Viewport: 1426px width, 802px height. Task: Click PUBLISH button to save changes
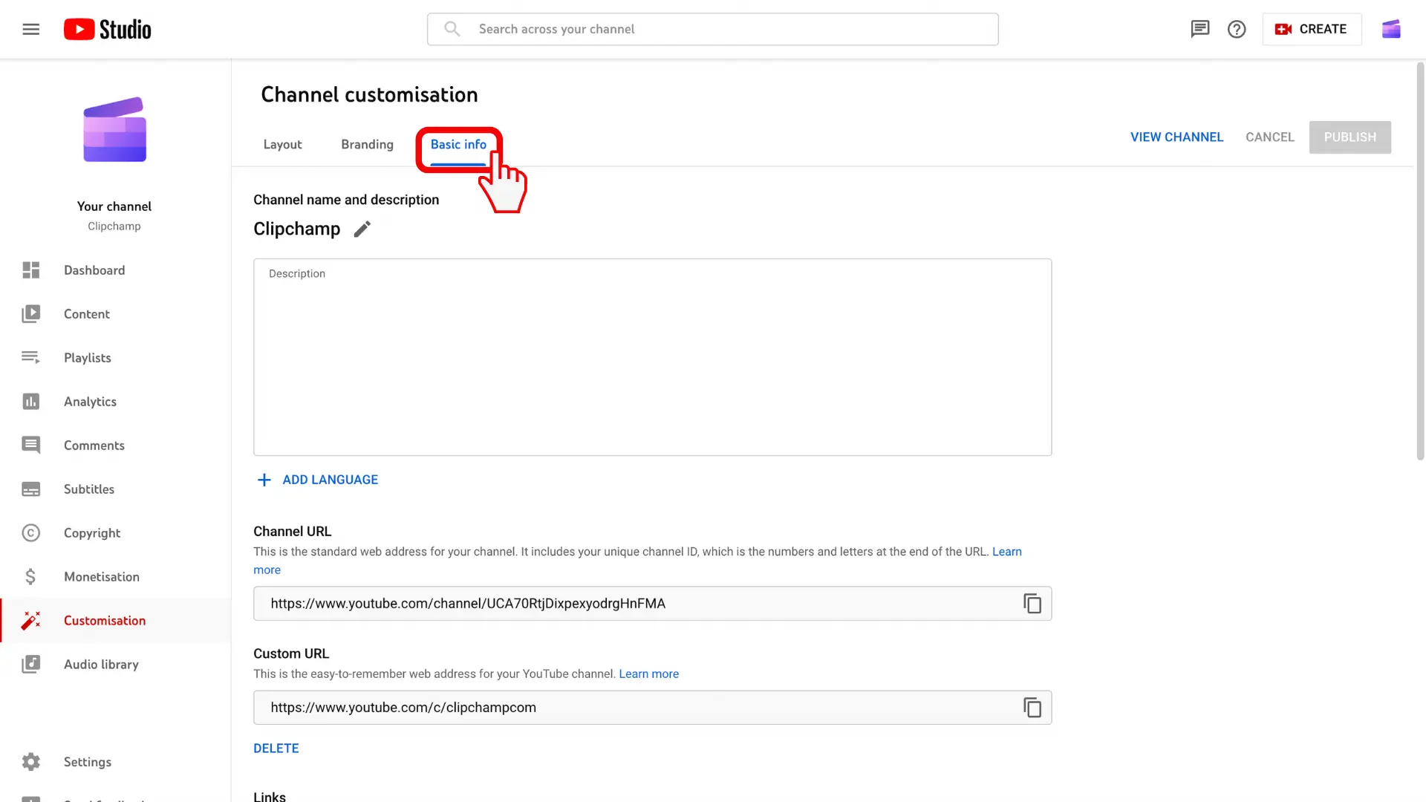point(1350,137)
